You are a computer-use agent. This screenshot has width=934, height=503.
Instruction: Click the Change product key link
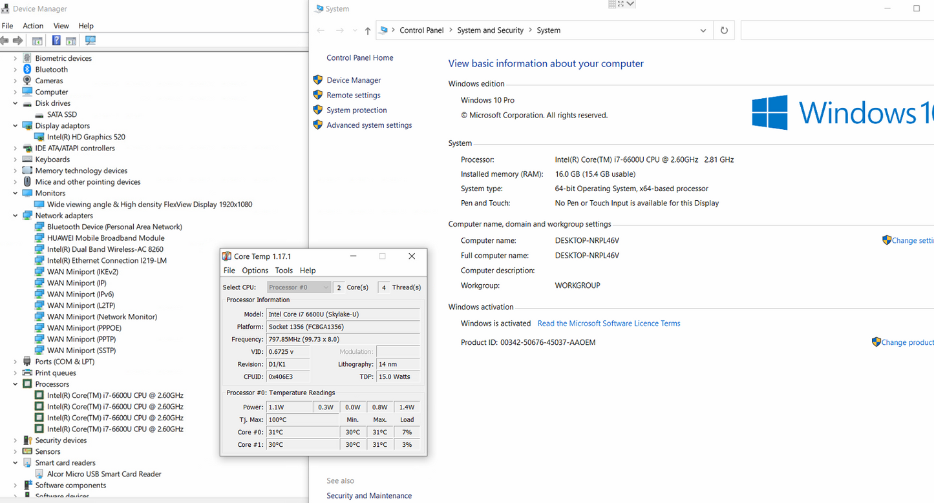tap(907, 342)
